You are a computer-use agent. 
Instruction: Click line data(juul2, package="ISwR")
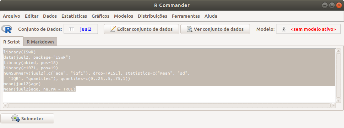[x=37, y=57]
